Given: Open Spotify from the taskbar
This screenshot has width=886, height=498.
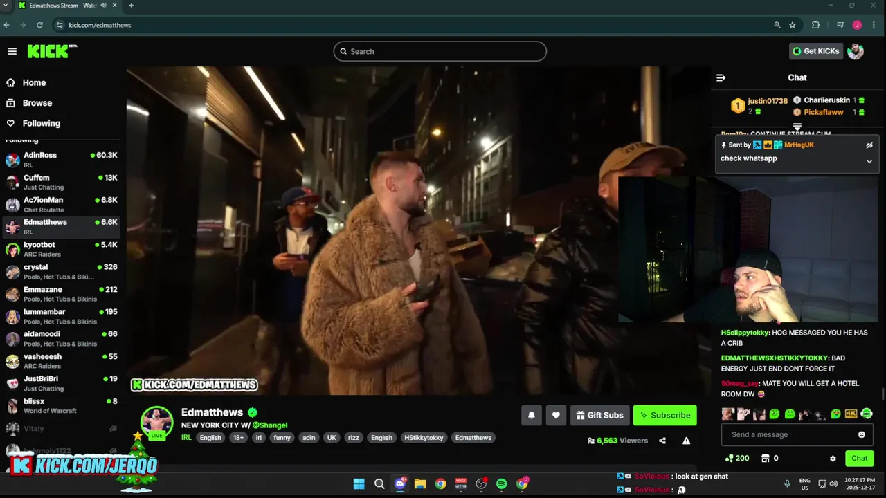Looking at the screenshot, I should [x=501, y=483].
